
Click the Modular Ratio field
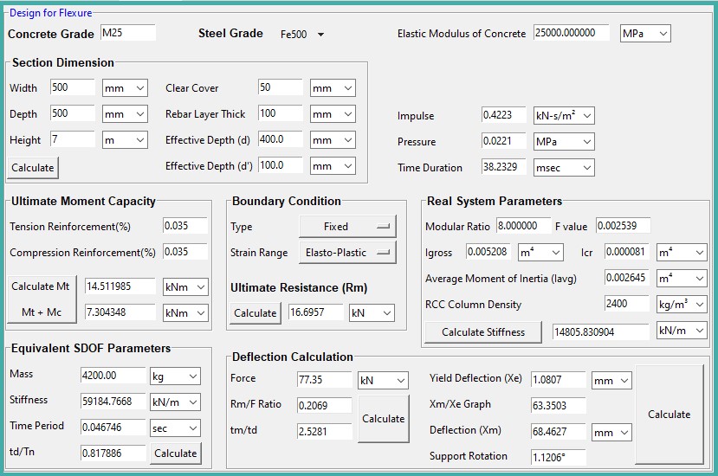coord(524,226)
